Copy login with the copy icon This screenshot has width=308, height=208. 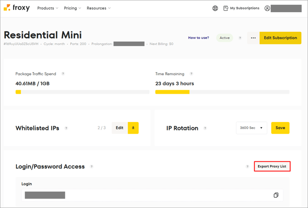(x=276, y=195)
